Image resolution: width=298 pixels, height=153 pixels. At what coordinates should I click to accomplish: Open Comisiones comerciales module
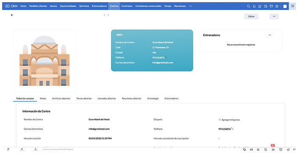point(148,6)
